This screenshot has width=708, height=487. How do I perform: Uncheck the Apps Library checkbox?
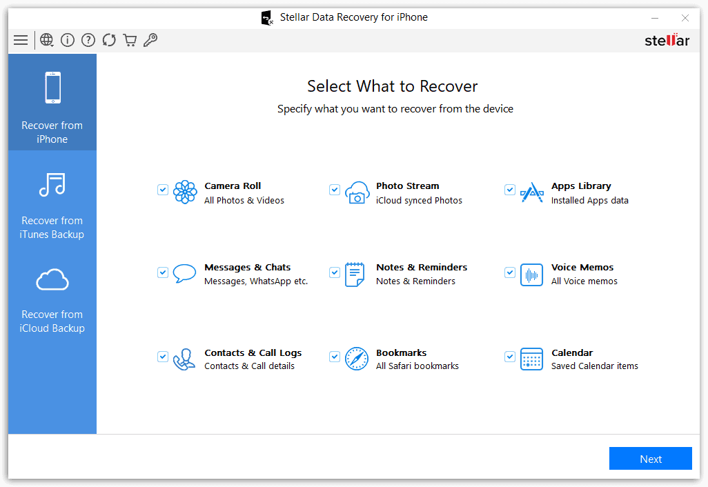510,190
